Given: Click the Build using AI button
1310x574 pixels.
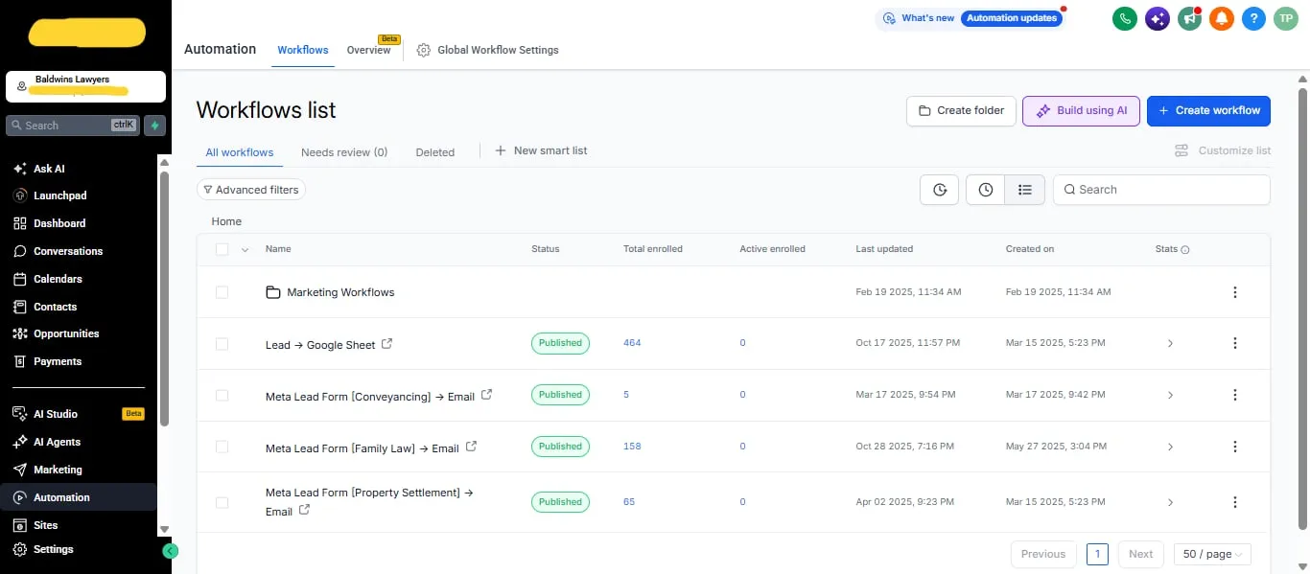Looking at the screenshot, I should 1081,111.
